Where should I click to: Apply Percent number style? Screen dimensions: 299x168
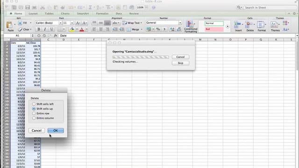click(x=158, y=29)
